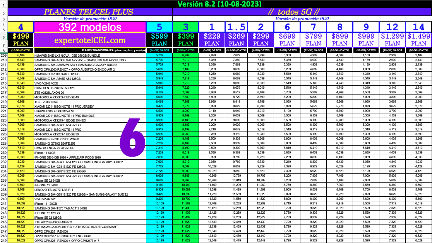Select the 'iPhone 11 64GB' model cell
Image resolution: width=432 pixels, height=243 pixels.
[x=90, y=153]
